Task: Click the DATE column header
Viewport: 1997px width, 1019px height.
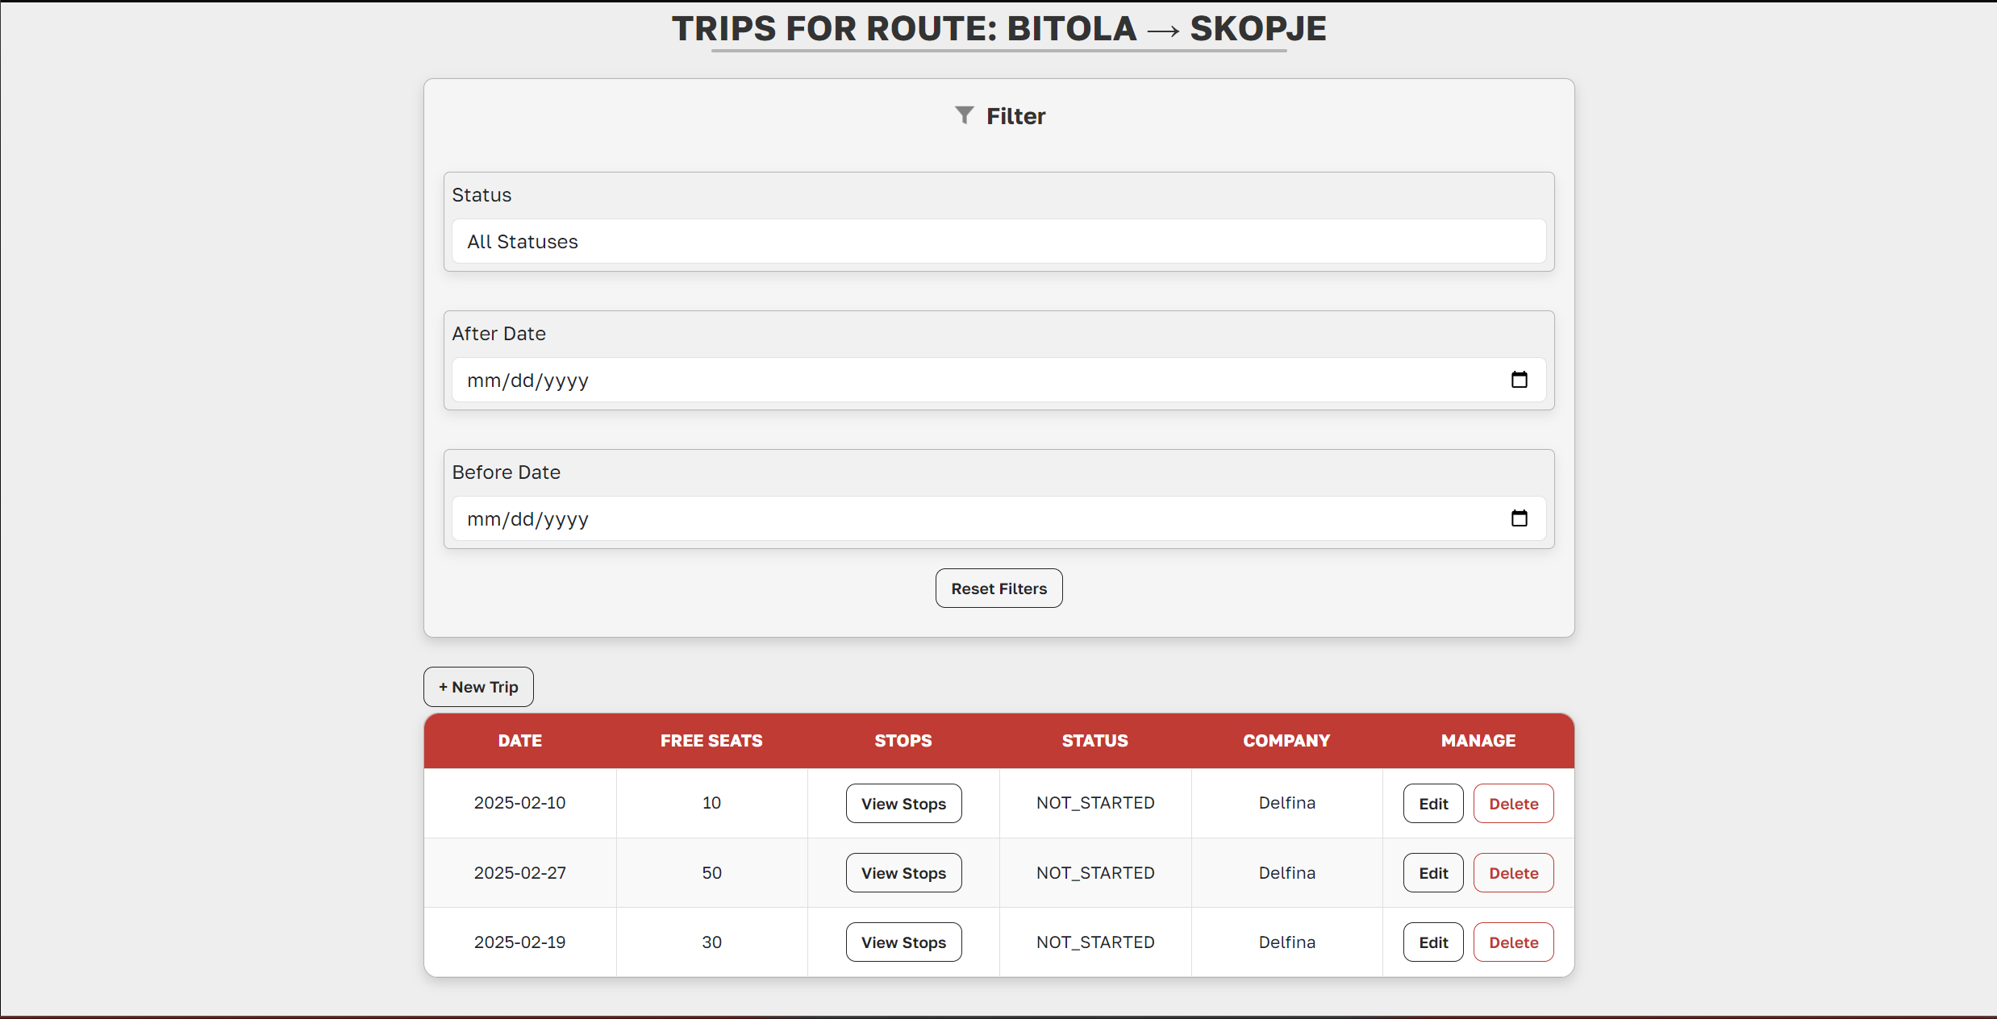Action: pos(519,741)
